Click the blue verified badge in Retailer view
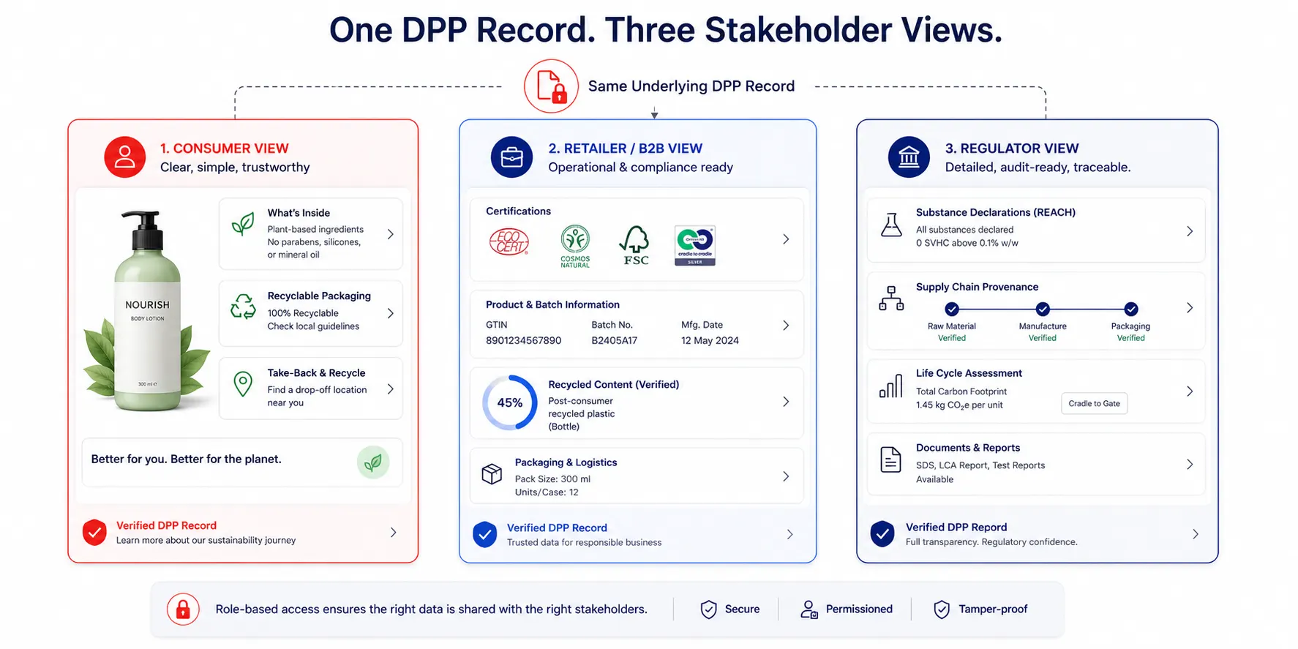 (484, 535)
